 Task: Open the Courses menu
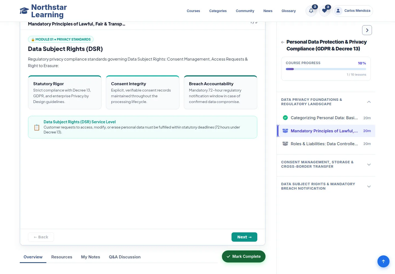193,11
